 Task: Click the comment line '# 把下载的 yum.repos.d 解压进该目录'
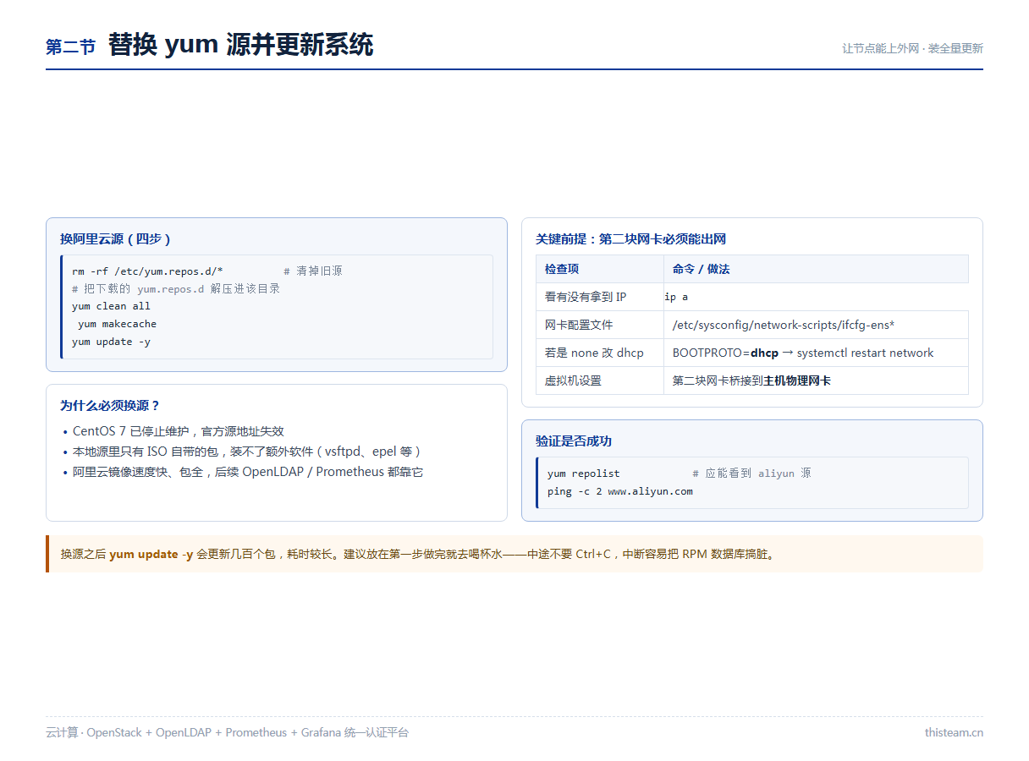click(176, 288)
